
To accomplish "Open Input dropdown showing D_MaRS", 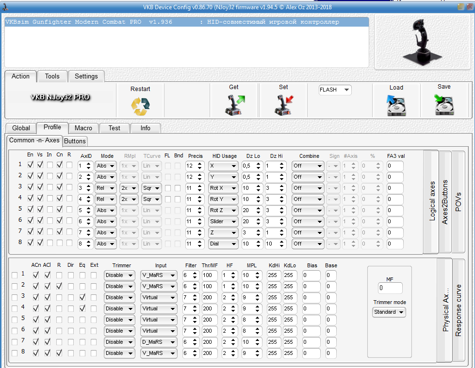I will click(159, 342).
